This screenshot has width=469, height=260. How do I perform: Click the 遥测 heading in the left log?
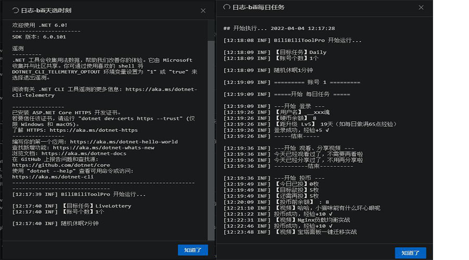18,48
